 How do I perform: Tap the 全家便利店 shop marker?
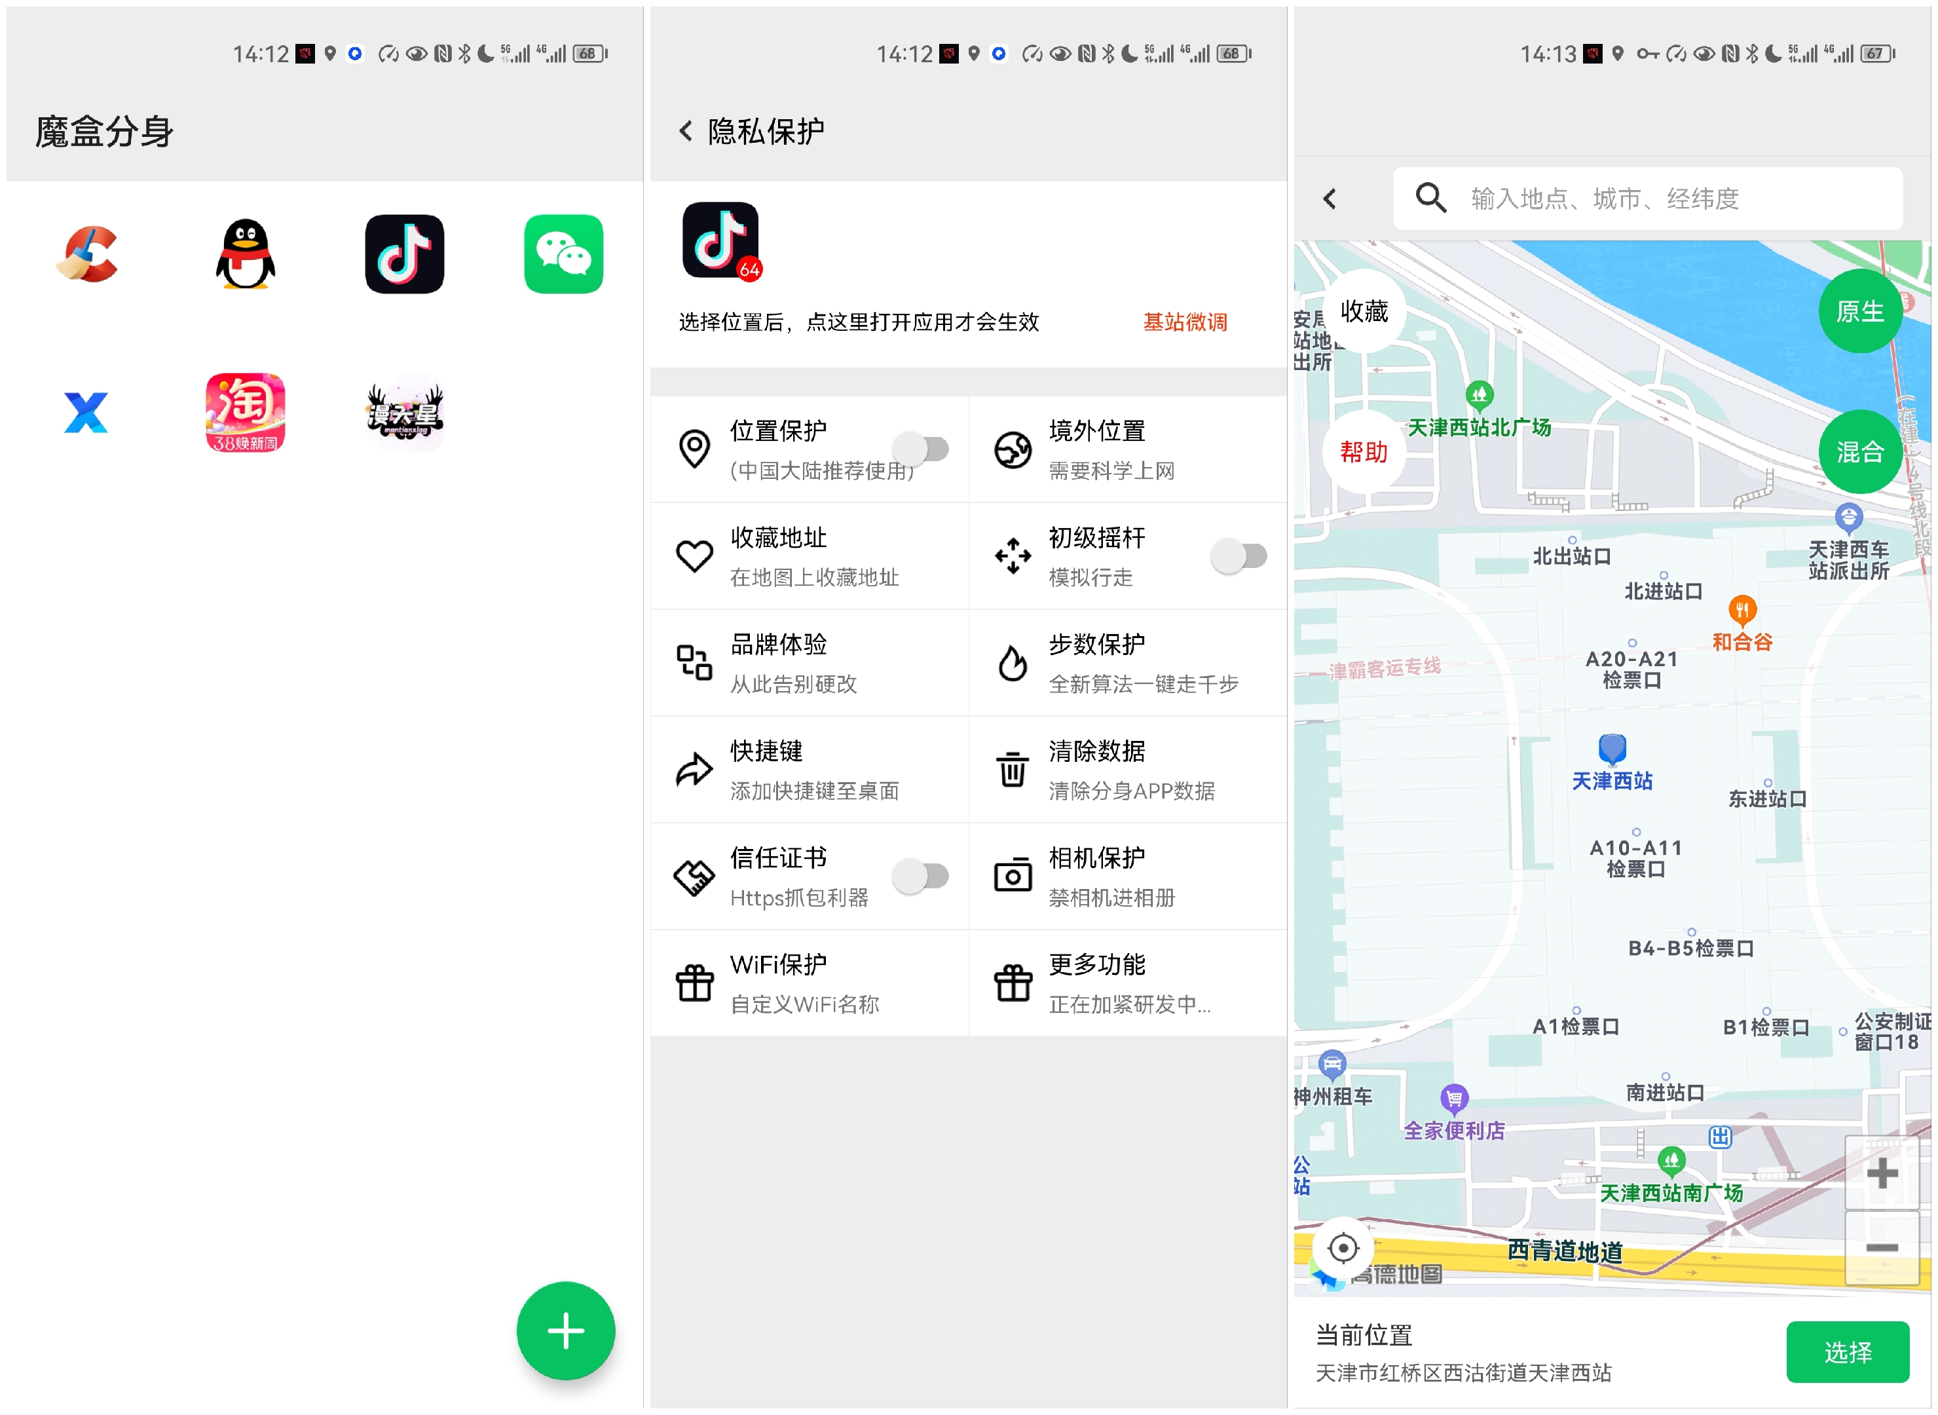point(1455,1098)
